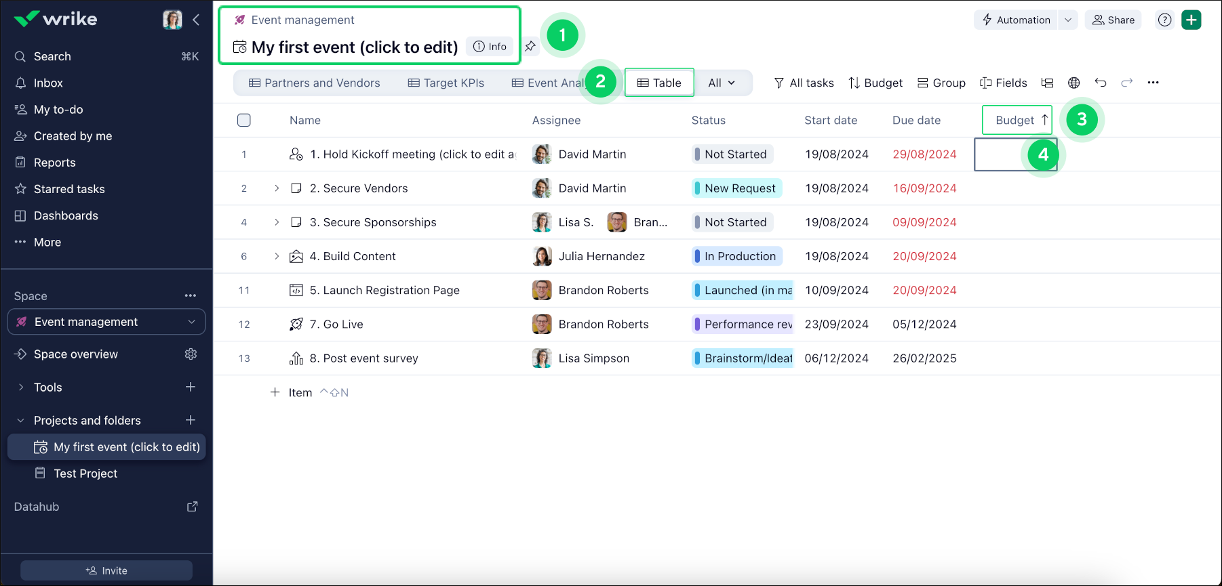The width and height of the screenshot is (1222, 586).
Task: Open Datahub external link icon
Action: 192,507
